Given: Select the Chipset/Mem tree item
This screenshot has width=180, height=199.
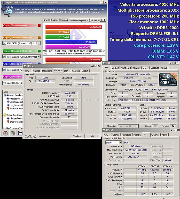Looking at the screenshot, I should pyautogui.click(x=16, y=118).
